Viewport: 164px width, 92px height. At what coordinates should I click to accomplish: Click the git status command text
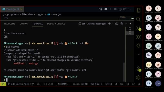(13, 47)
